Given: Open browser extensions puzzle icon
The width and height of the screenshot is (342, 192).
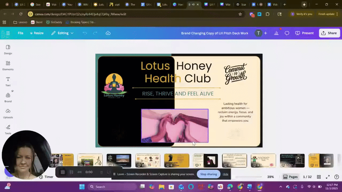Looking at the screenshot, I should coord(268,14).
